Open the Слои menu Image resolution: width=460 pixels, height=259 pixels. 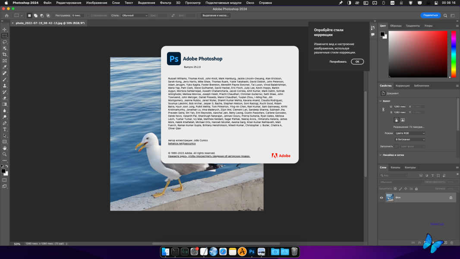point(116,3)
